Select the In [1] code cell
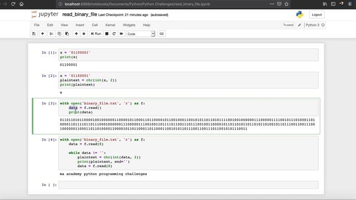This screenshot has height=200, width=356. 189,55
